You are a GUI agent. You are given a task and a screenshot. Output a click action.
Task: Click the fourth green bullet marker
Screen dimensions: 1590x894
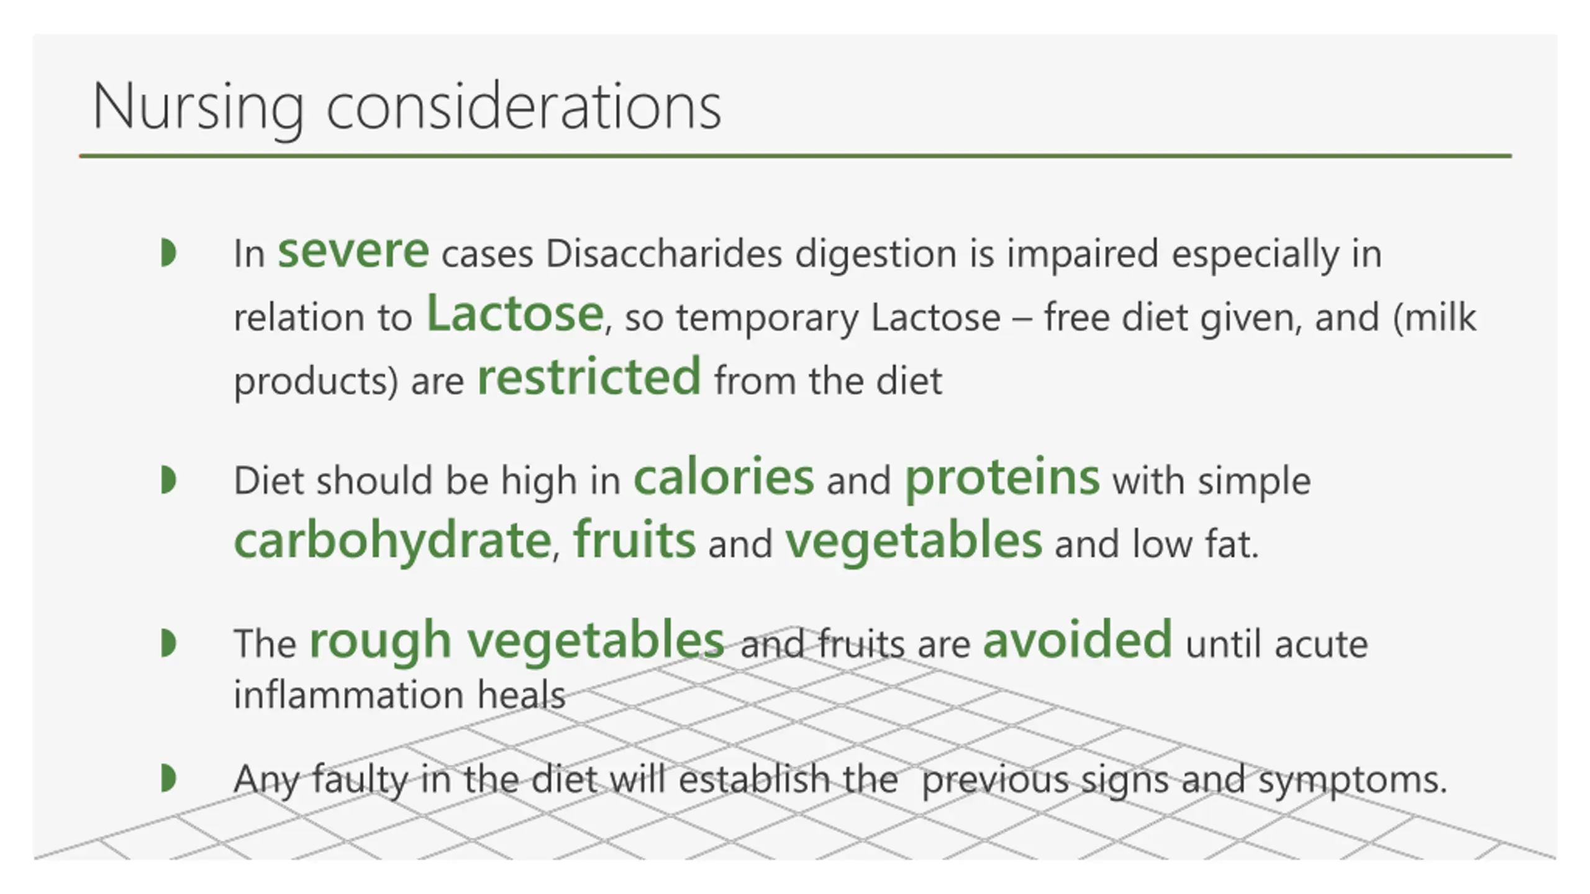168,779
